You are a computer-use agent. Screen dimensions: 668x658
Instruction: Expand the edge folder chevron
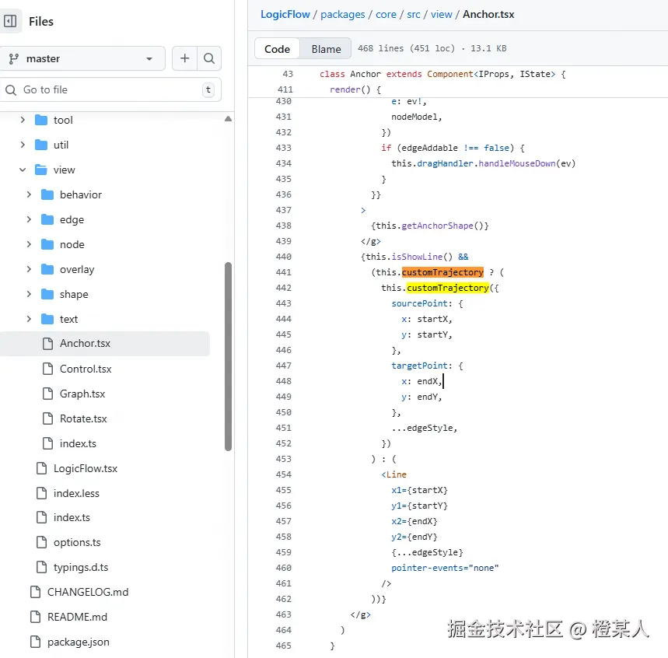[29, 219]
